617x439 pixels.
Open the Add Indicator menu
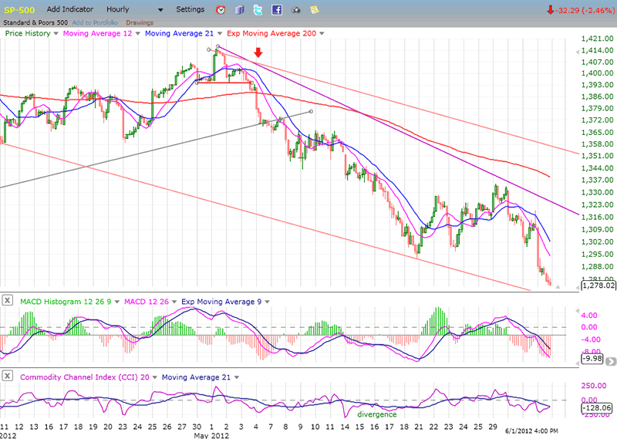pyautogui.click(x=71, y=9)
